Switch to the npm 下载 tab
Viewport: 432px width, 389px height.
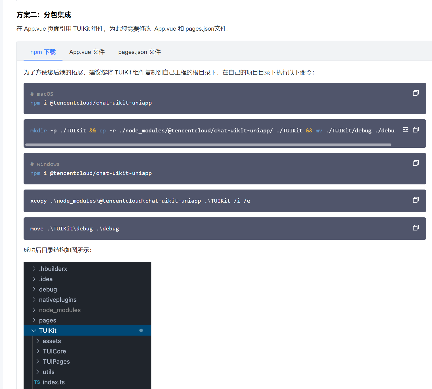click(43, 52)
